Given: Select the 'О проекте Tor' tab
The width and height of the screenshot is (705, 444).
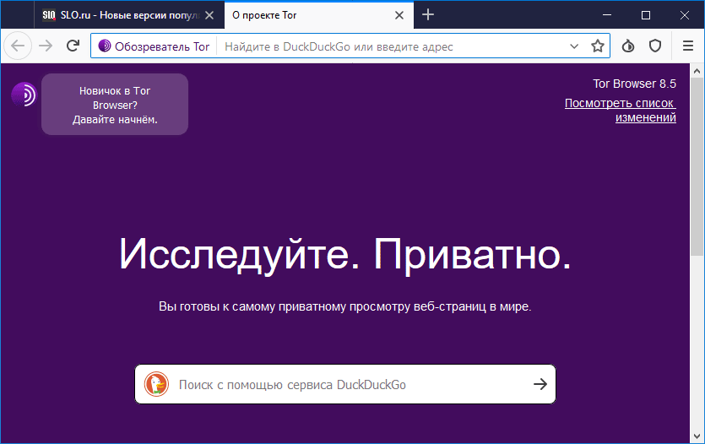Looking at the screenshot, I should pos(319,15).
